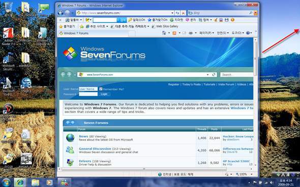Open Today's Posts link
The width and height of the screenshot is (300, 187).
pos(191,84)
